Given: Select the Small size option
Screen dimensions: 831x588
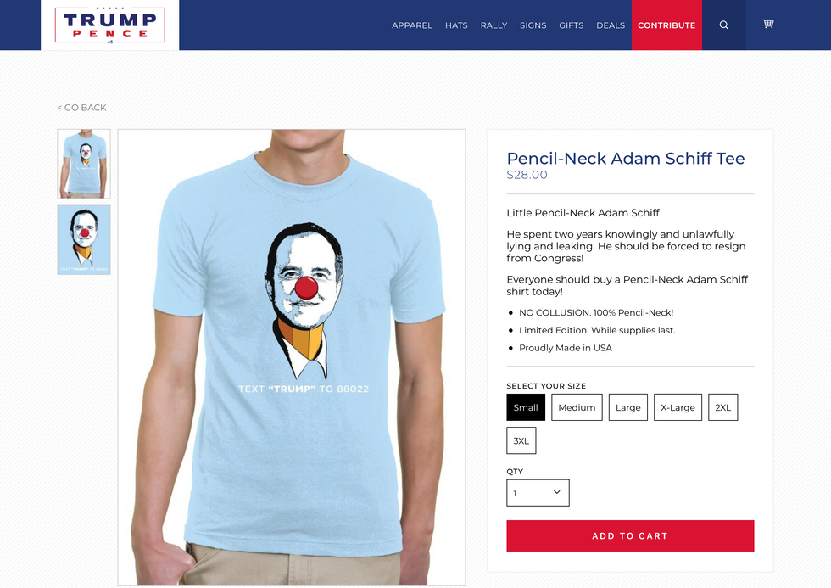Looking at the screenshot, I should pos(525,407).
